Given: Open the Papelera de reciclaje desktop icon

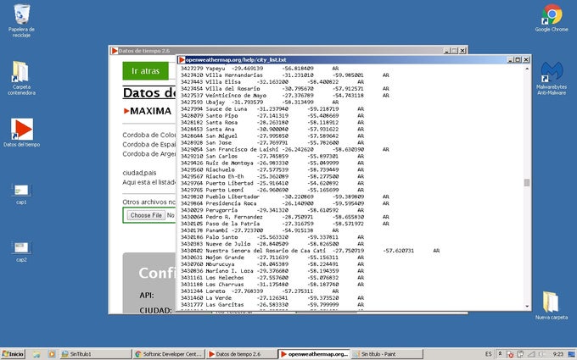Looking at the screenshot, I should [21, 20].
